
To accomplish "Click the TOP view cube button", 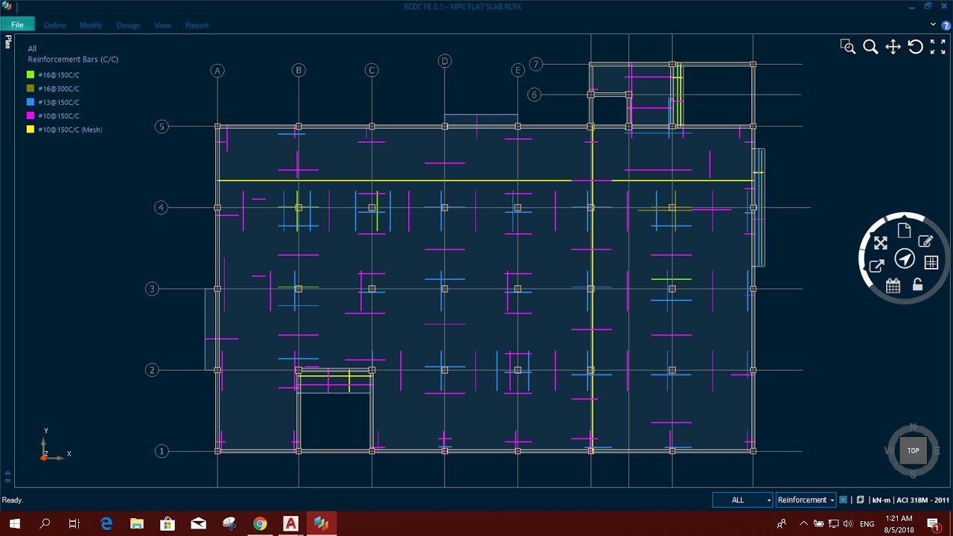I will click(913, 450).
